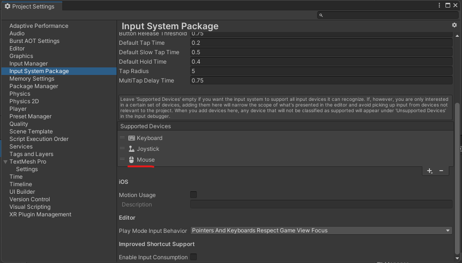Open Version Control settings
This screenshot has width=462, height=263.
[29, 199]
